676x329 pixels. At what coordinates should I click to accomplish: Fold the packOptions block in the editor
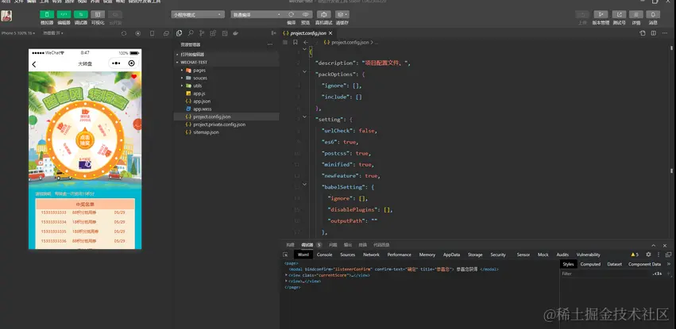(x=305, y=72)
